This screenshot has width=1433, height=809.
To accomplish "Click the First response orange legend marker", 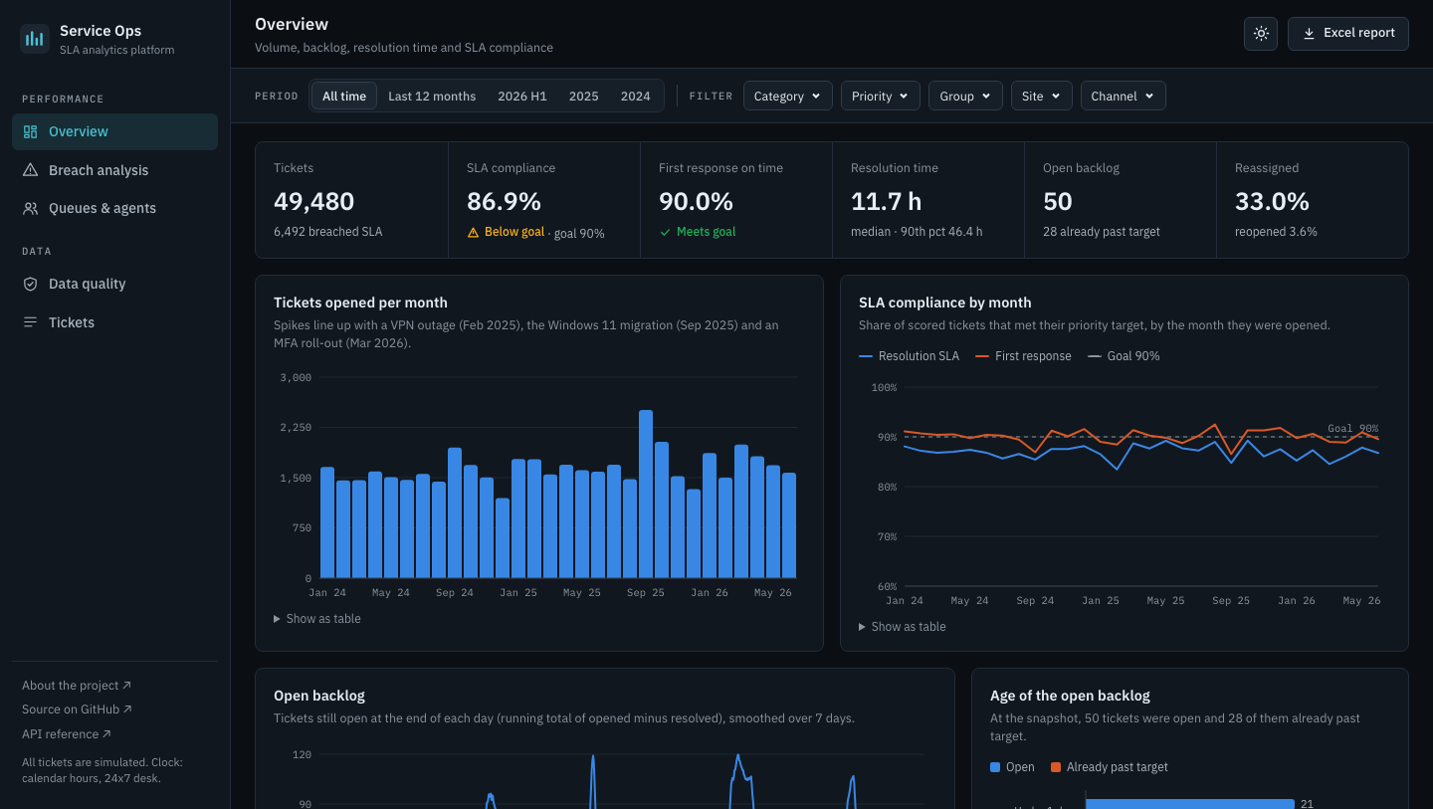I will click(982, 356).
